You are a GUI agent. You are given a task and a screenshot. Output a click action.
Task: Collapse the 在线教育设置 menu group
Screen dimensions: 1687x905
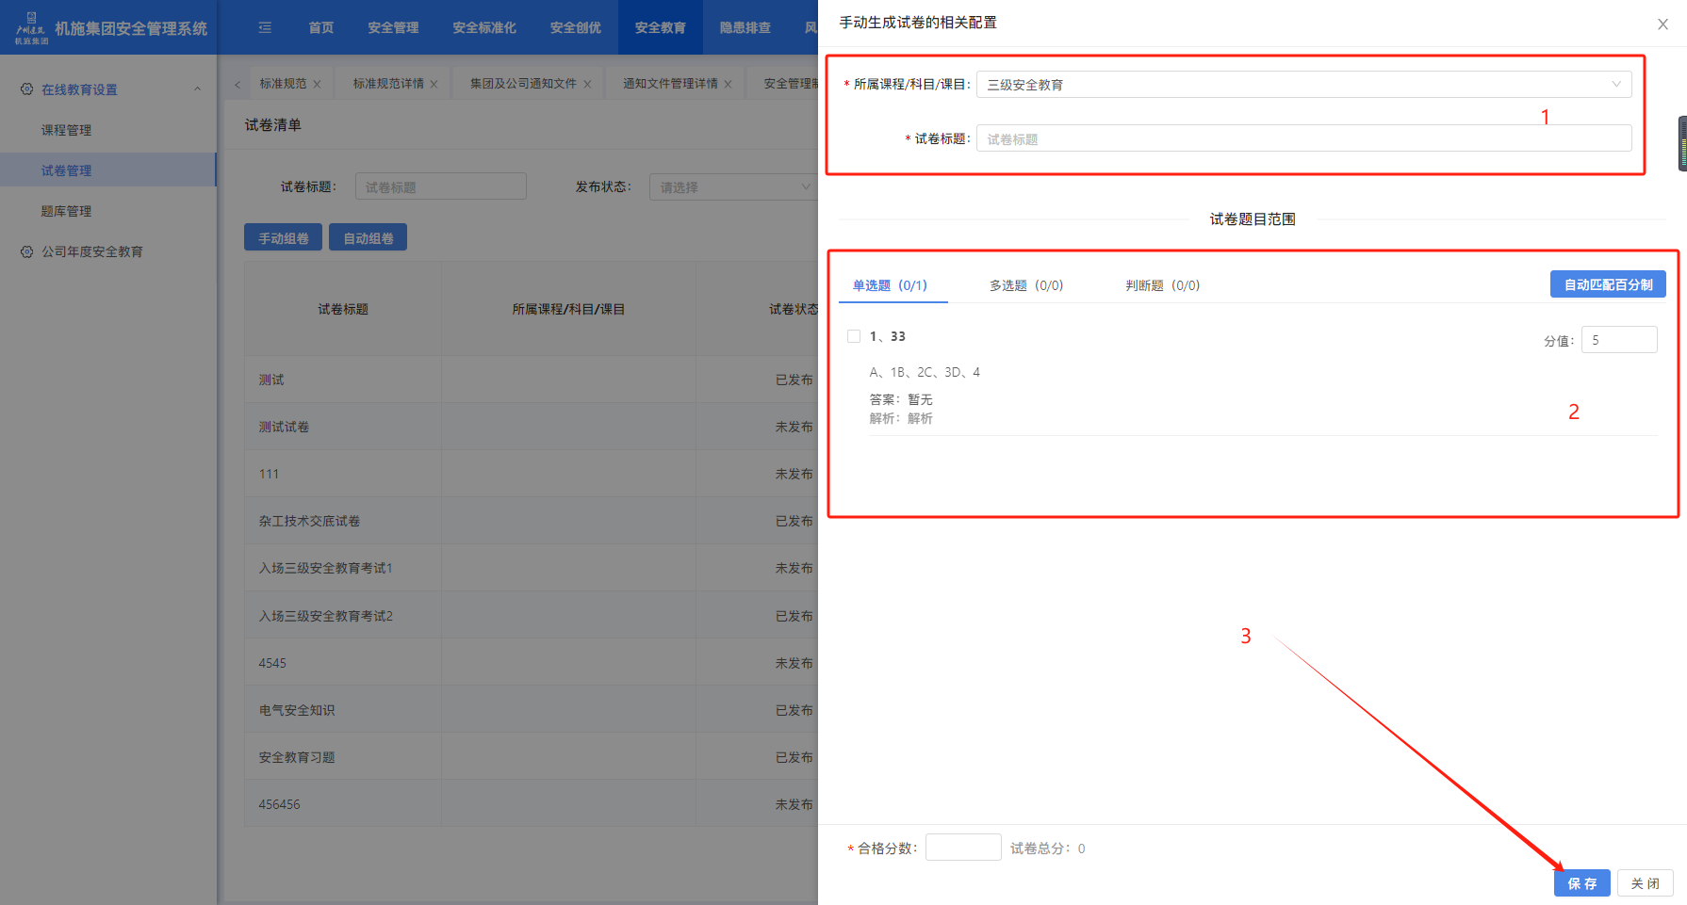197,89
